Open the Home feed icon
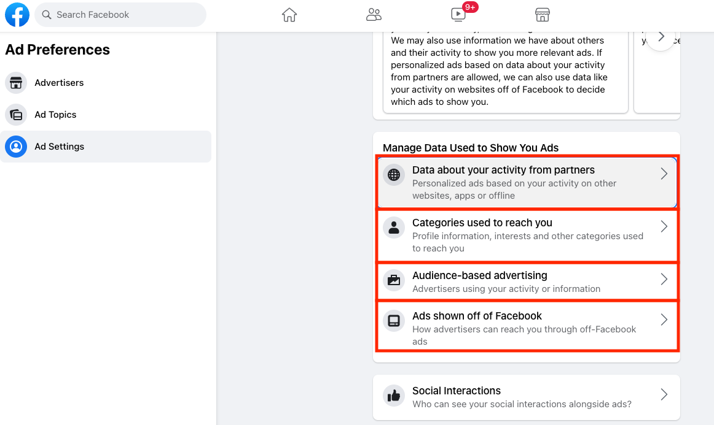The width and height of the screenshot is (714, 425). pos(289,15)
